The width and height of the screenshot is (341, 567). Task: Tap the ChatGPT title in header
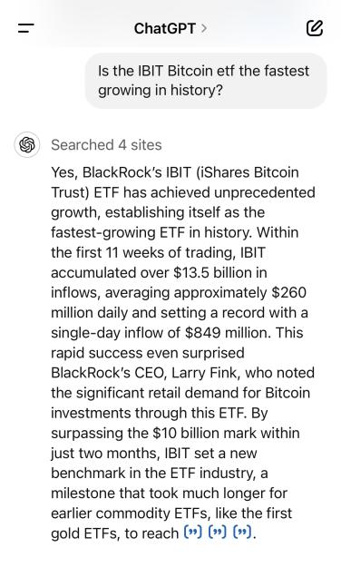tap(164, 28)
